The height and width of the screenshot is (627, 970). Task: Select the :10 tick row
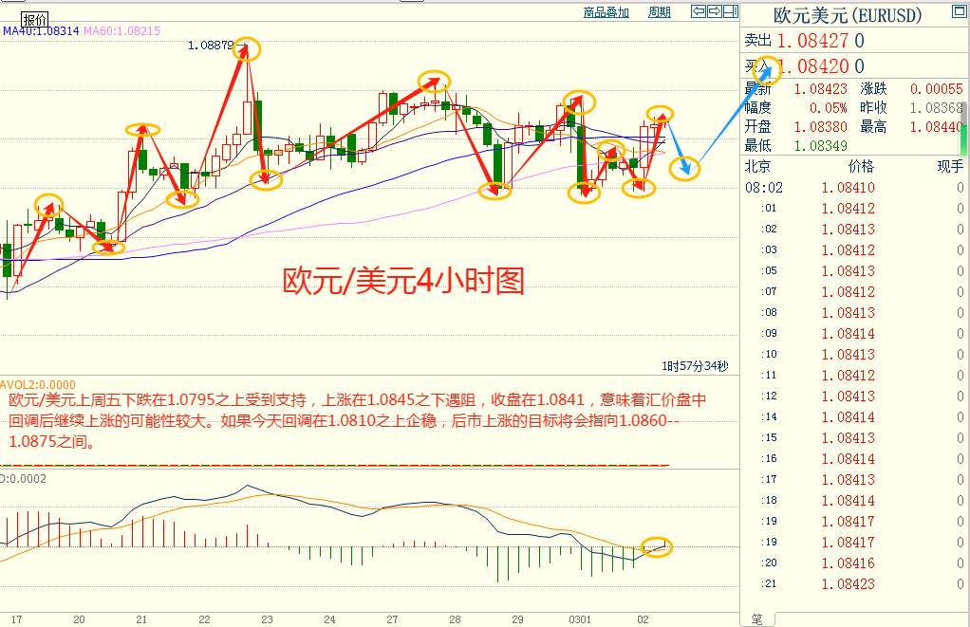[x=854, y=355]
